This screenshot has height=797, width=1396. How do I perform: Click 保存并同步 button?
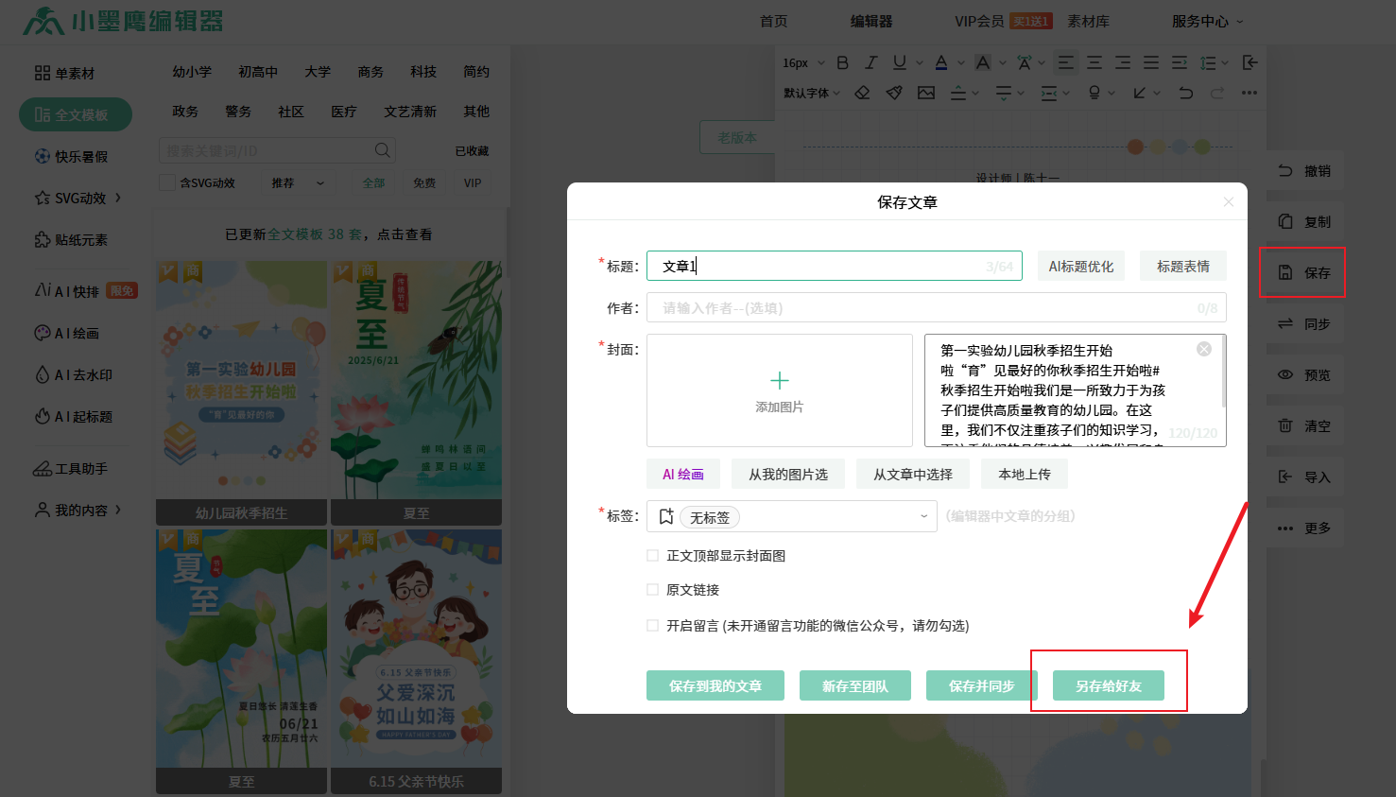982,685
